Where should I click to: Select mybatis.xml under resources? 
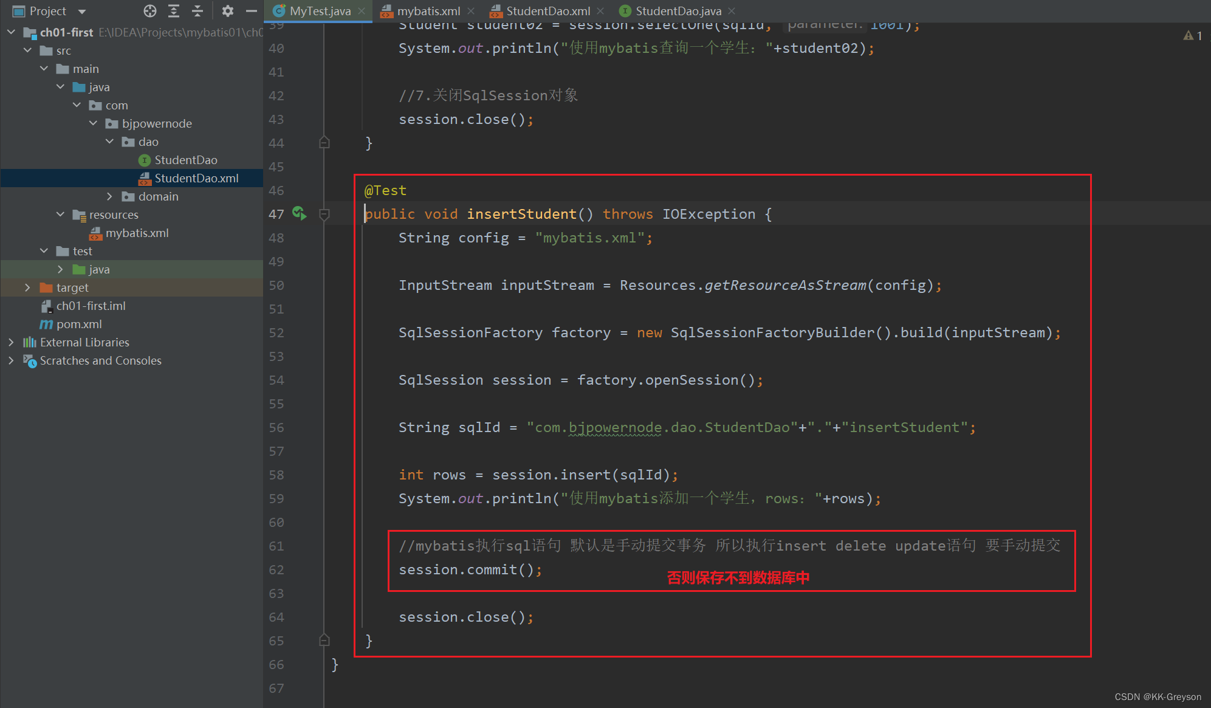pyautogui.click(x=137, y=233)
